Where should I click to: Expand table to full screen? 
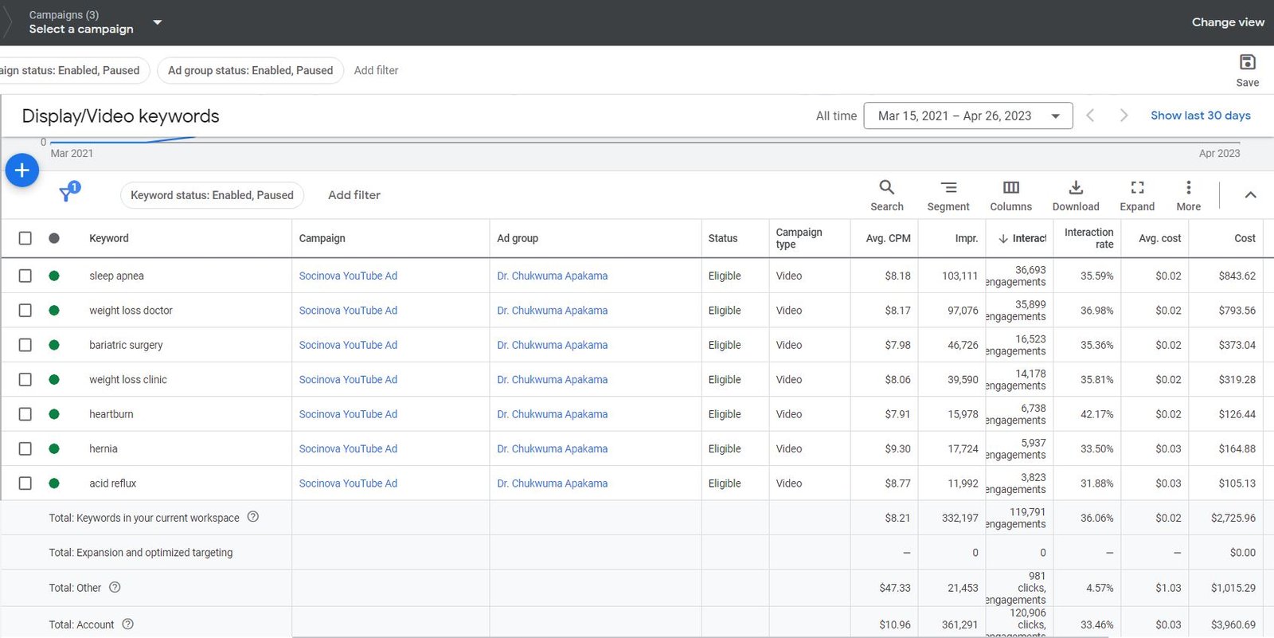pos(1136,194)
